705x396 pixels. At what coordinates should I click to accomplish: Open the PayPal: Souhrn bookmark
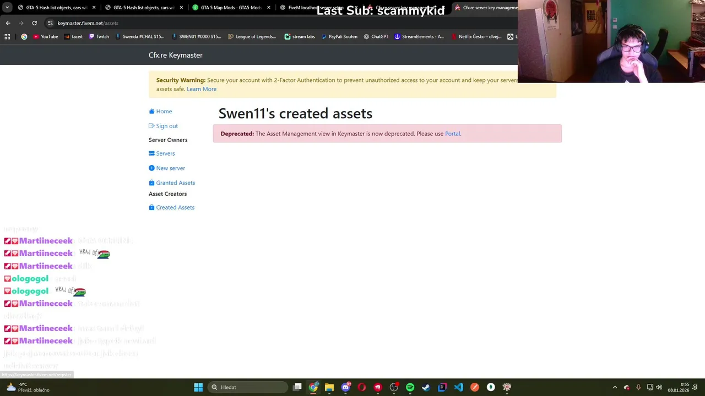[339, 37]
